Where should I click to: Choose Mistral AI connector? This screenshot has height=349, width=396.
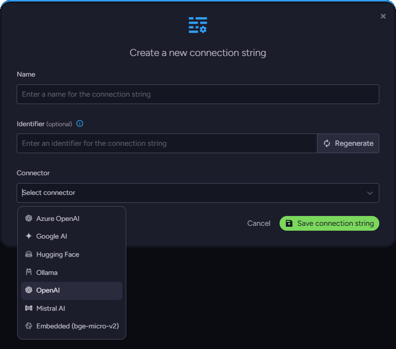coord(72,308)
